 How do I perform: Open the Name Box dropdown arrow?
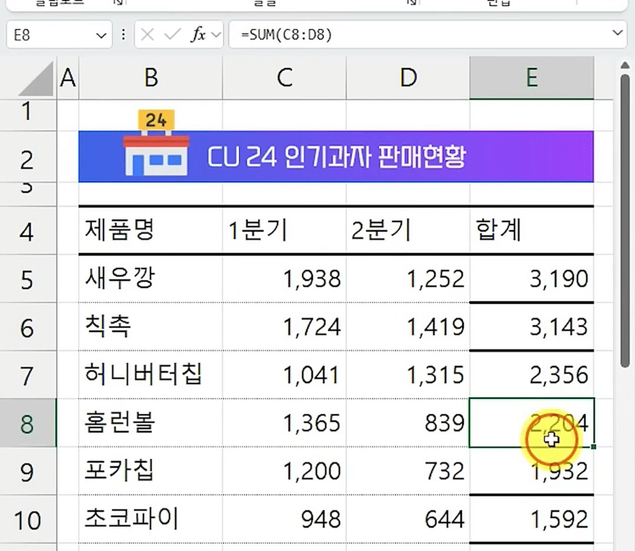[x=101, y=36]
